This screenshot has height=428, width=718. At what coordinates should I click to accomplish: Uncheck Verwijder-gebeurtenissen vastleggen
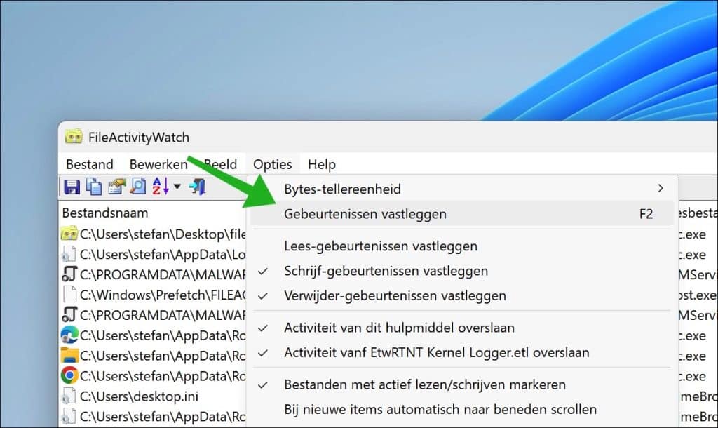pos(463,295)
